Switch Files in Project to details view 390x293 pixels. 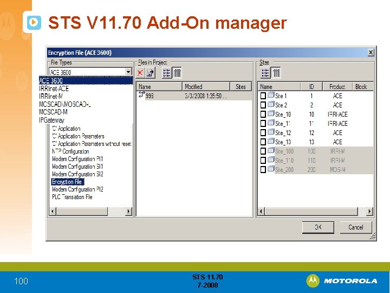point(177,73)
